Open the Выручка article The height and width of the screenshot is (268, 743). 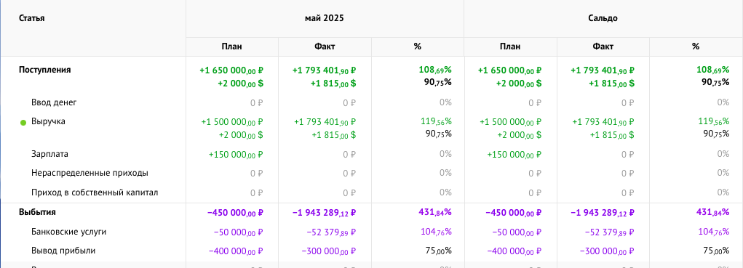[x=48, y=121]
